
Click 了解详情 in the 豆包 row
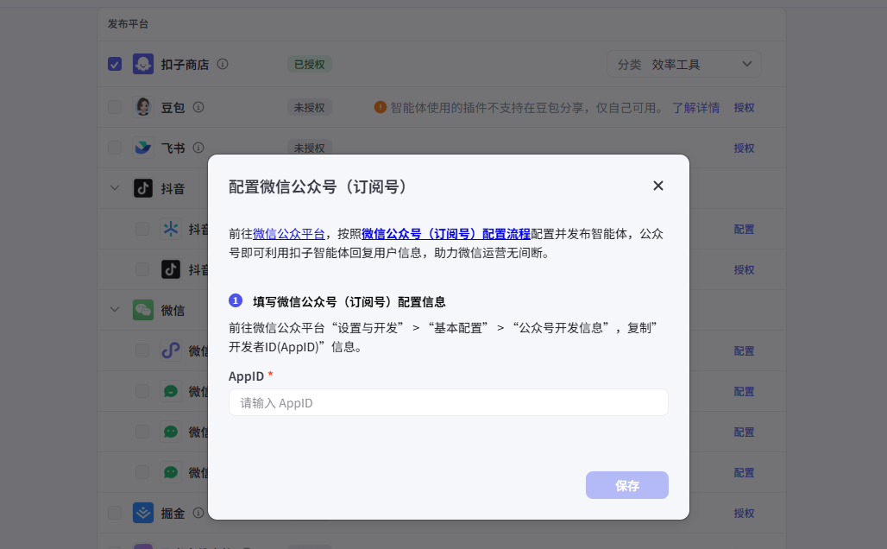tap(695, 107)
